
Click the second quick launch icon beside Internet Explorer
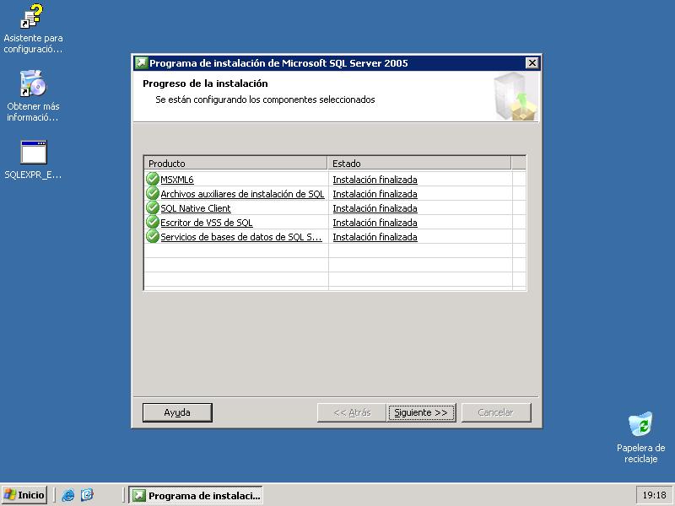click(87, 495)
